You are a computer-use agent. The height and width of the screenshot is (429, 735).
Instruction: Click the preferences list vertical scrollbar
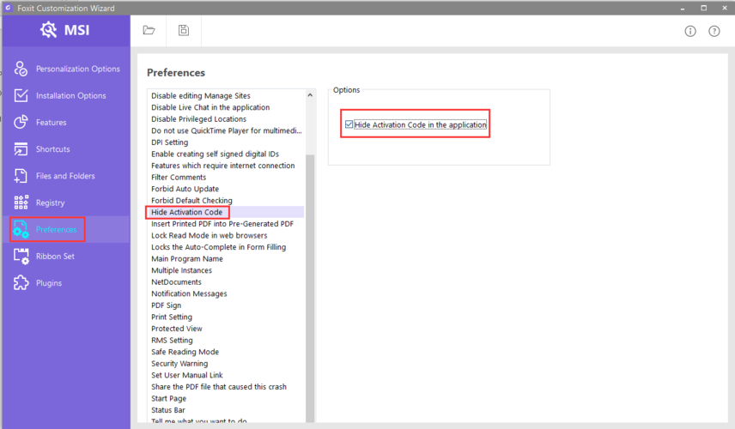point(310,257)
